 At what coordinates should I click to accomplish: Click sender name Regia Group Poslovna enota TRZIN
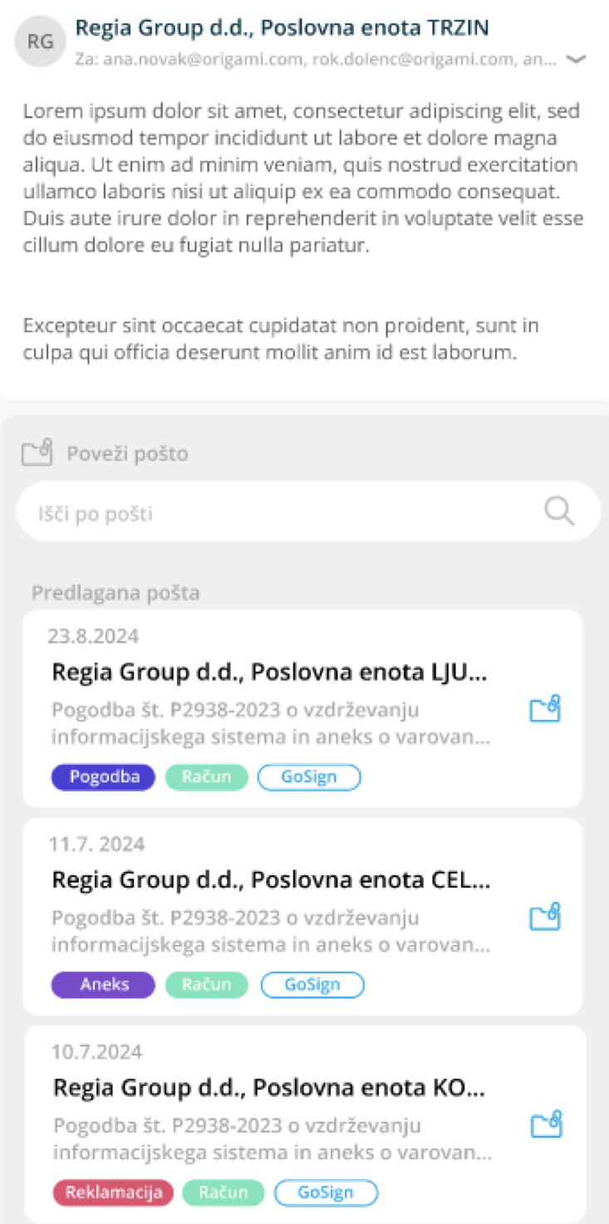pos(282,28)
